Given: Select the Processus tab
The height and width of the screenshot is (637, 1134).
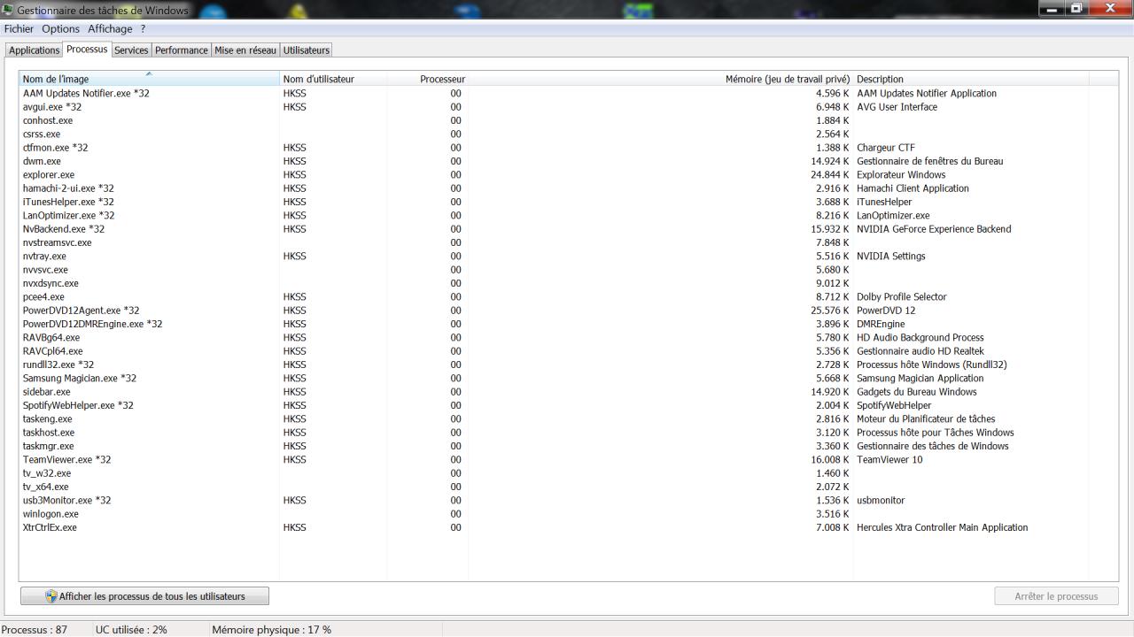Looking at the screenshot, I should coord(87,50).
